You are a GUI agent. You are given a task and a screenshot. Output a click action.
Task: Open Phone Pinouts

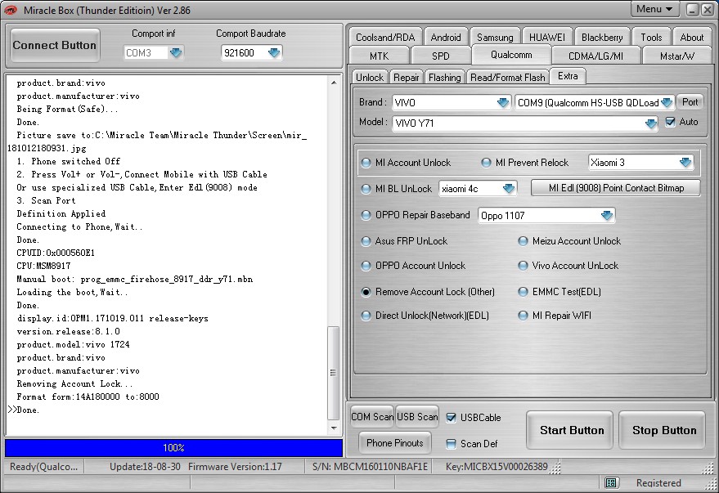click(x=395, y=443)
